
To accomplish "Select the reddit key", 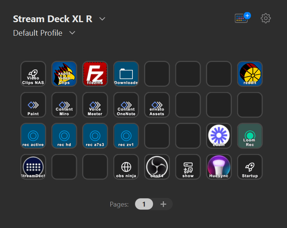I will tap(250, 74).
